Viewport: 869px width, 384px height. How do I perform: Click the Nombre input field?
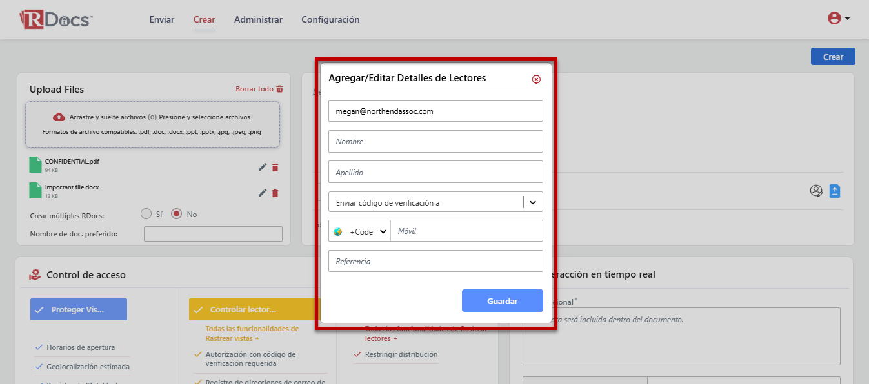point(435,142)
